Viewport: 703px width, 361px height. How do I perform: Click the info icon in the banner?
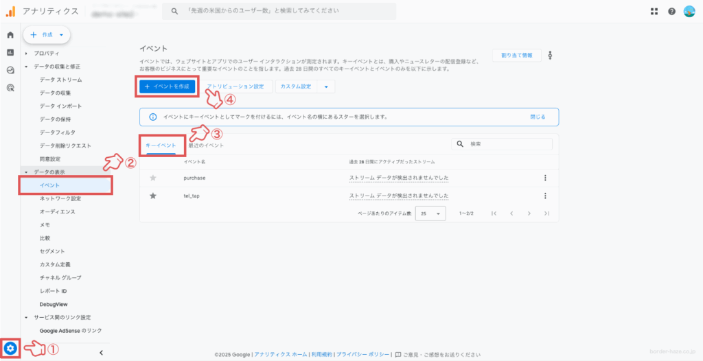pyautogui.click(x=153, y=117)
